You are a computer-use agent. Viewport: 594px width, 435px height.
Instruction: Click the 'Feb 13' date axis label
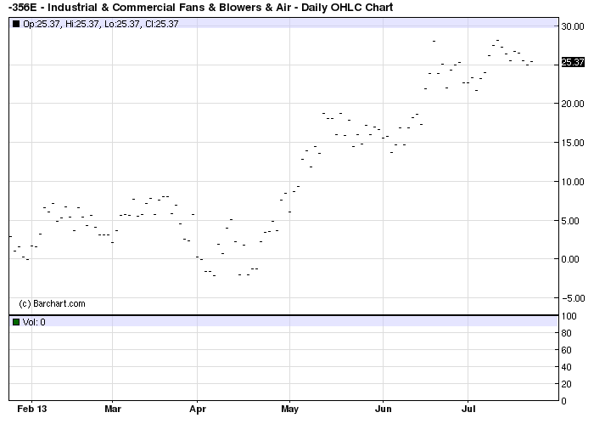pos(32,409)
